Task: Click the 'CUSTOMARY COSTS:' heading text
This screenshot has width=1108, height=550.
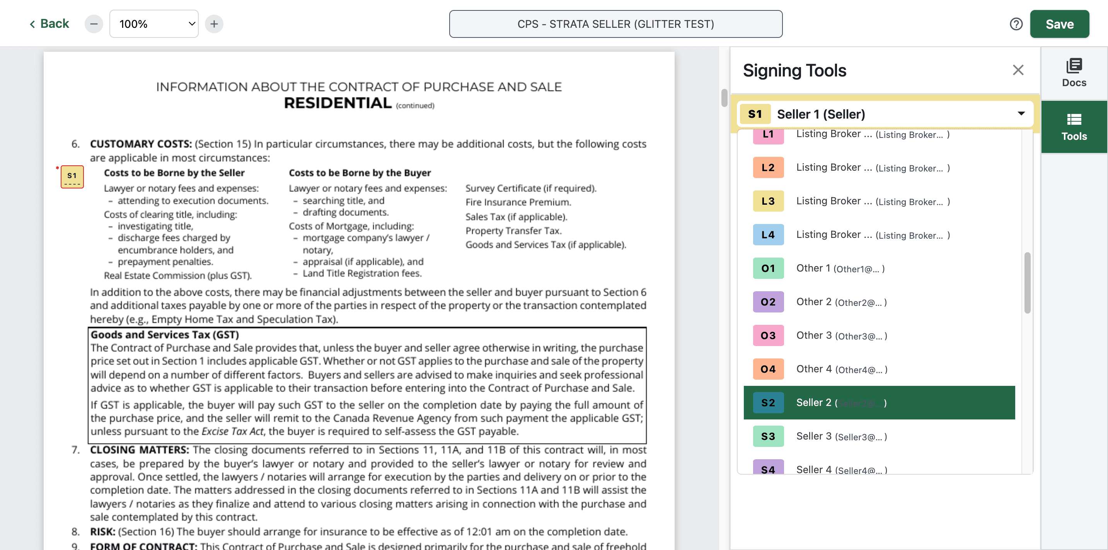Action: 141,144
